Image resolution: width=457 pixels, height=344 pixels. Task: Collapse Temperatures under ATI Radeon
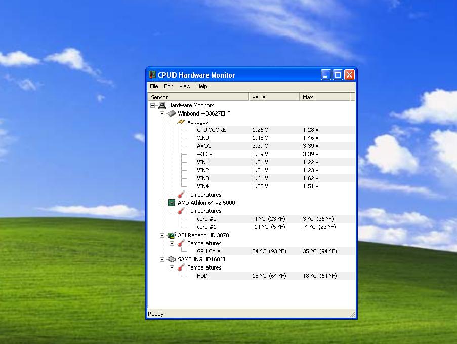[x=172, y=243]
